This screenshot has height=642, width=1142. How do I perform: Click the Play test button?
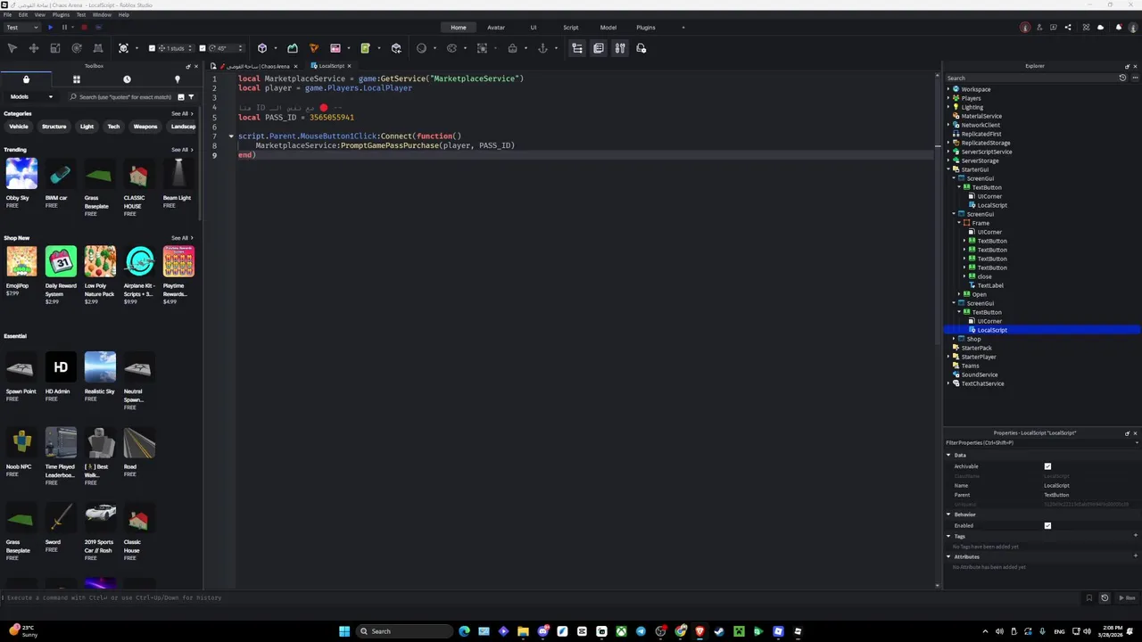pyautogui.click(x=50, y=28)
